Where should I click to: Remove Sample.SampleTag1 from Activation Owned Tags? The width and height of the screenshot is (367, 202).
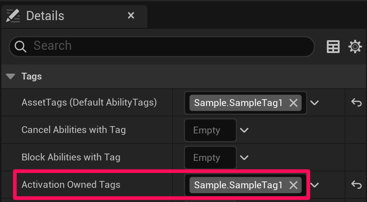[294, 185]
